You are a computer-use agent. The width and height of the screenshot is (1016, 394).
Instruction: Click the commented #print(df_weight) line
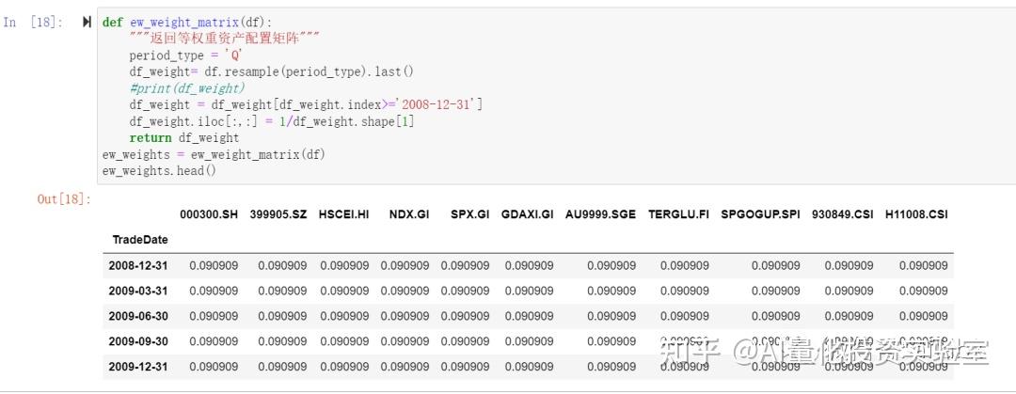186,88
